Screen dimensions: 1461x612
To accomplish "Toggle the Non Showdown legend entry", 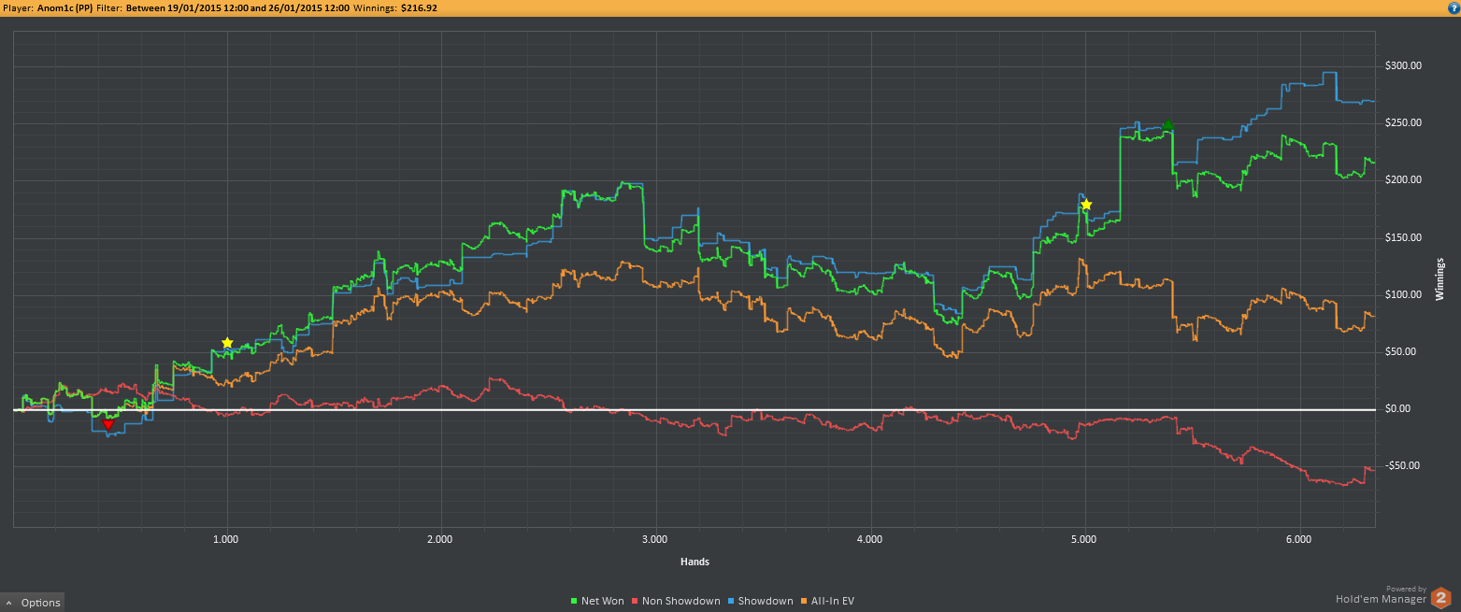I will (677, 601).
